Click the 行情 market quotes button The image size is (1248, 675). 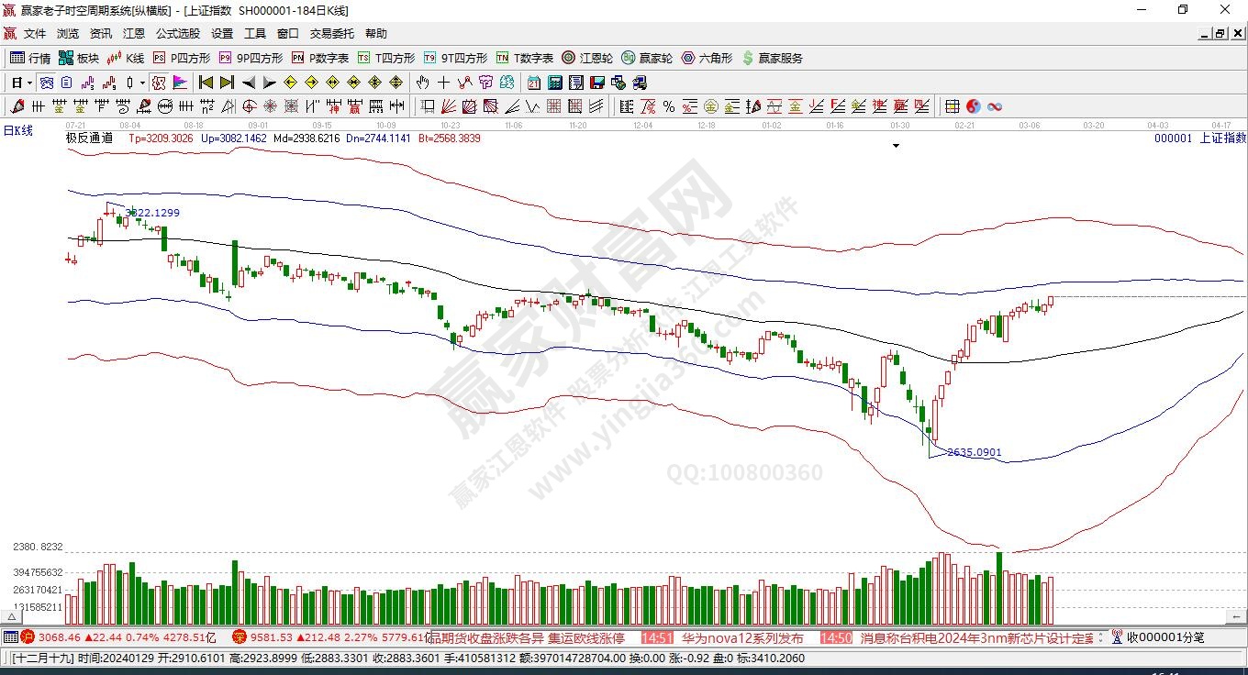click(30, 58)
